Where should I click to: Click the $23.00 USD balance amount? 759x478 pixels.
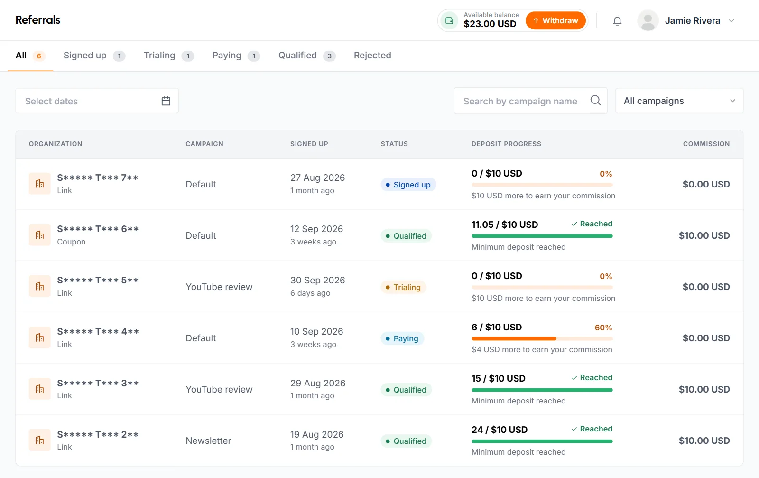point(490,24)
